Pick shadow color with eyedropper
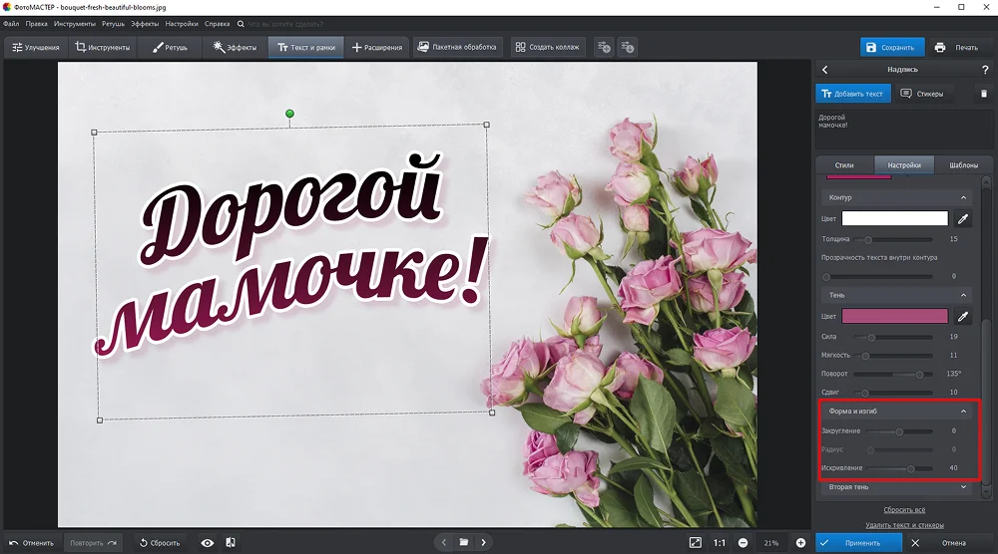 click(x=963, y=316)
